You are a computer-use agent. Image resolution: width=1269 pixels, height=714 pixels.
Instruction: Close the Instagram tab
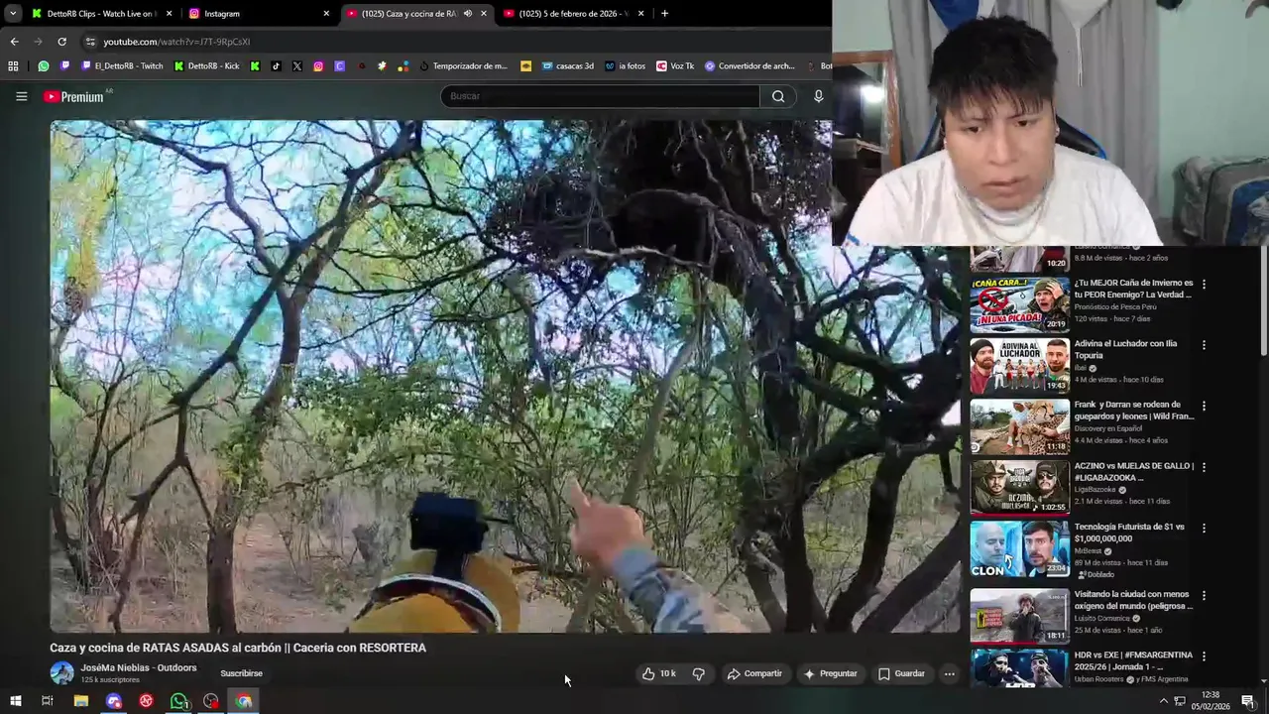click(x=326, y=13)
